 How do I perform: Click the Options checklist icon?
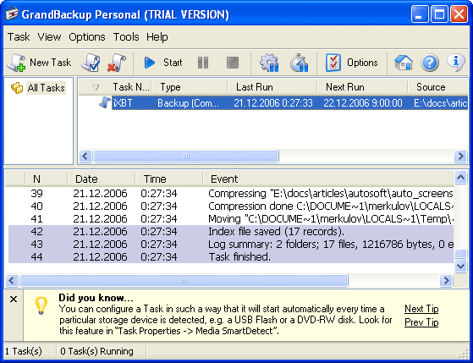[333, 63]
